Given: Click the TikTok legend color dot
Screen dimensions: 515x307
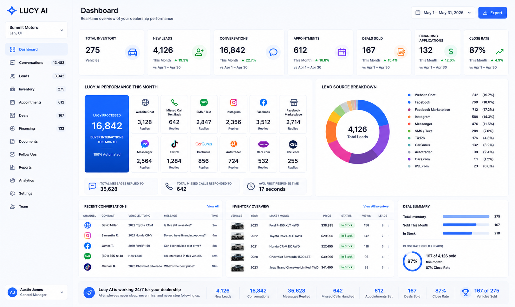Looking at the screenshot, I should click(409, 138).
